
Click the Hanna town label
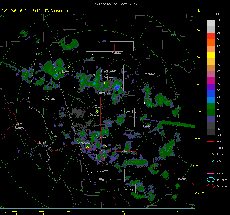coord(179,114)
